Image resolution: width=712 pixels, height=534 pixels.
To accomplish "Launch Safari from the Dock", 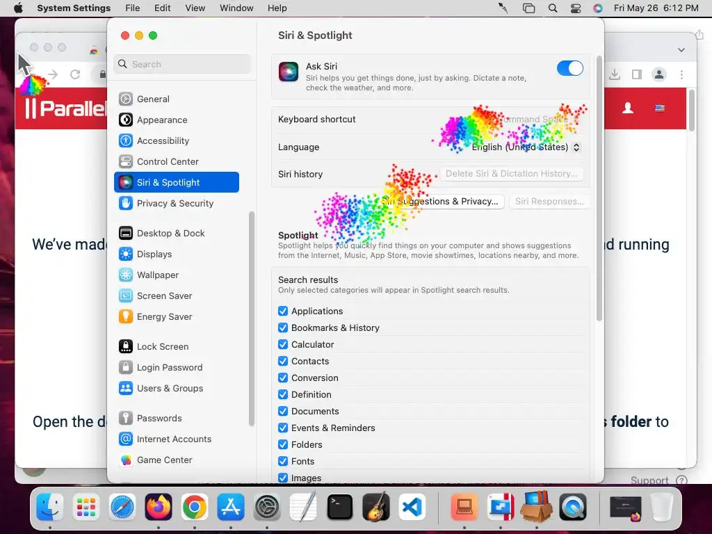I will (x=122, y=507).
